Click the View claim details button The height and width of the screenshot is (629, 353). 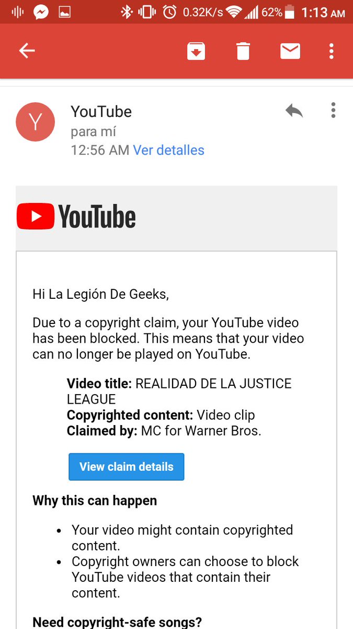click(x=127, y=467)
